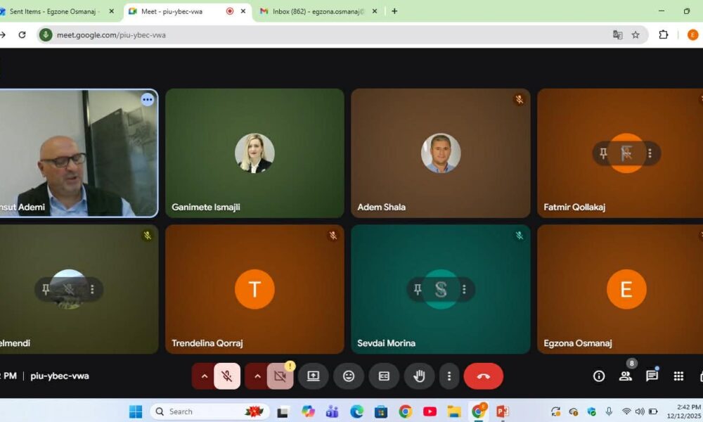
Task: Pin Sevdai Morina's tile
Action: coord(418,289)
